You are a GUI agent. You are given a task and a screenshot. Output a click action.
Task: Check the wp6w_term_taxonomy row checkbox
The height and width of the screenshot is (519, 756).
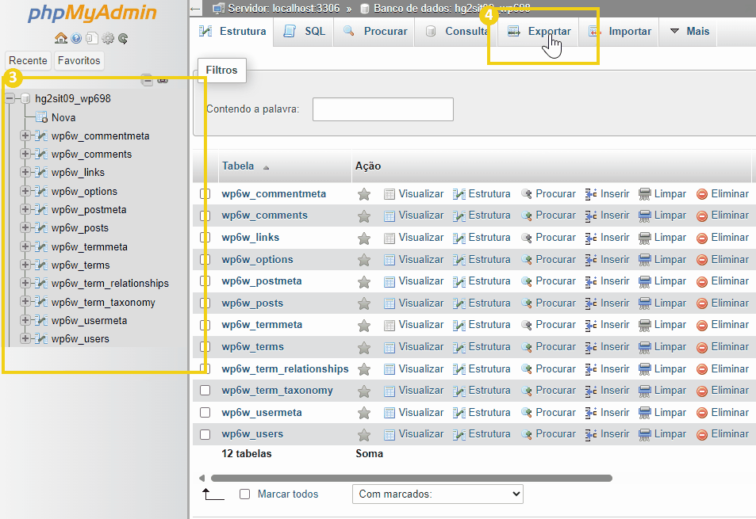point(205,390)
